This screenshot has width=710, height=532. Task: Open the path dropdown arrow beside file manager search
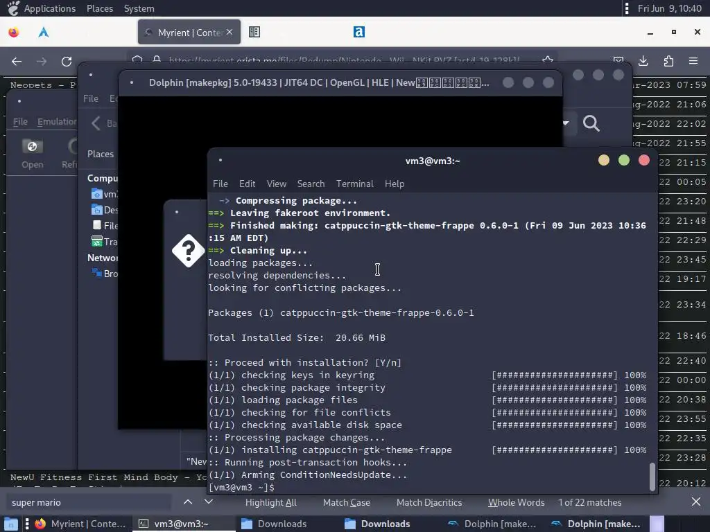click(566, 123)
